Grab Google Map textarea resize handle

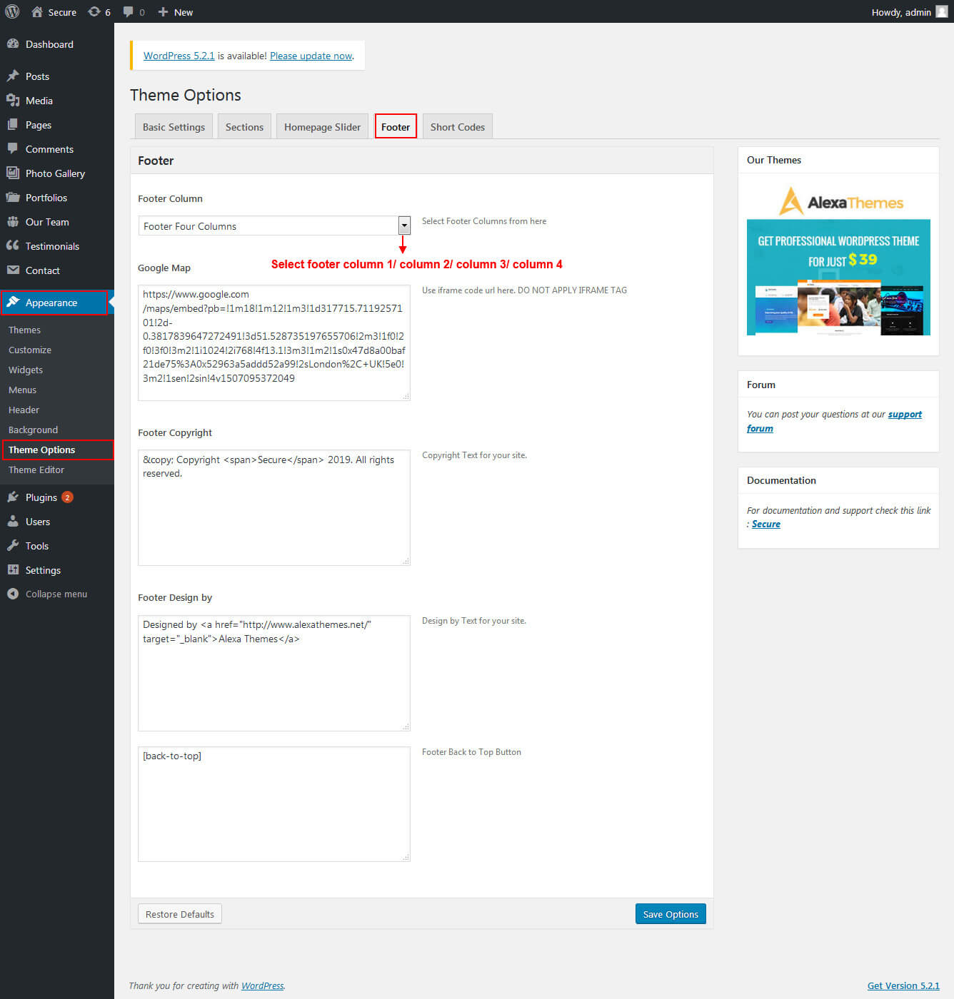click(x=406, y=397)
